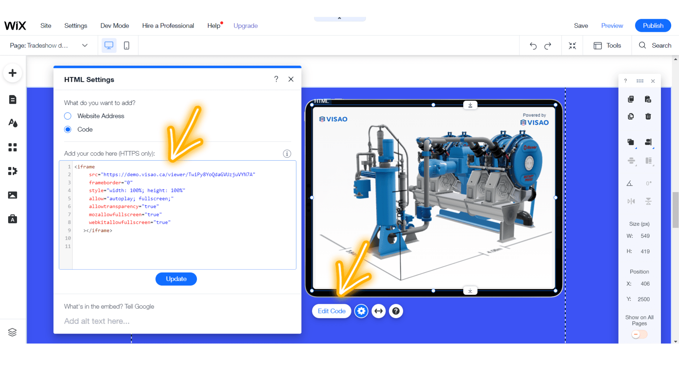The image size is (679, 382).
Task: Switch to desktop editor view
Action: (x=109, y=46)
